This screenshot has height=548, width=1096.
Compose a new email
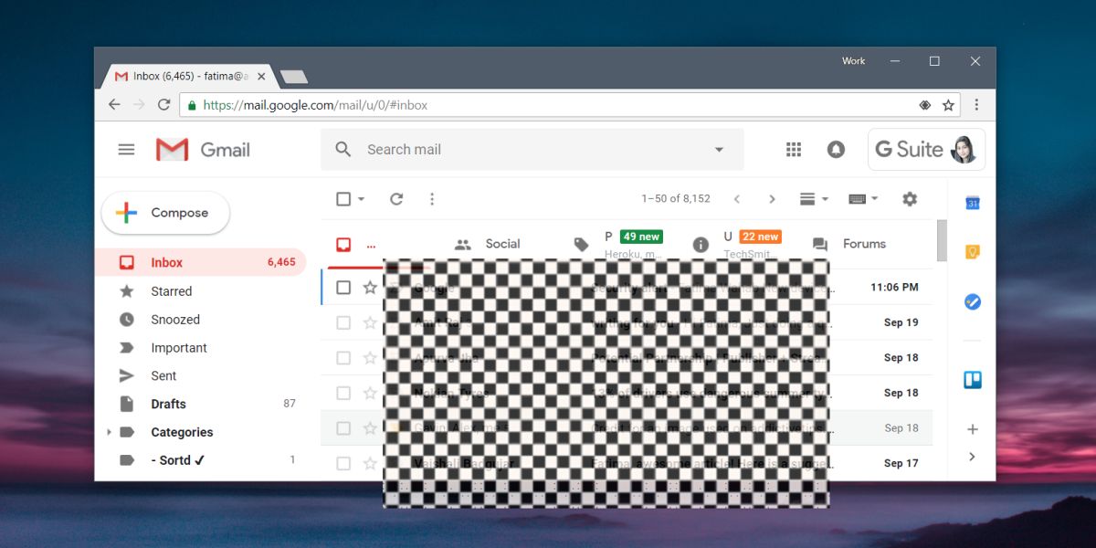165,213
